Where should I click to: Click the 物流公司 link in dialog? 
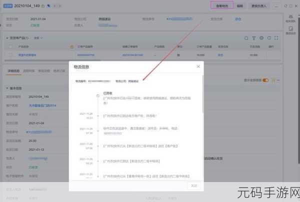133,81
